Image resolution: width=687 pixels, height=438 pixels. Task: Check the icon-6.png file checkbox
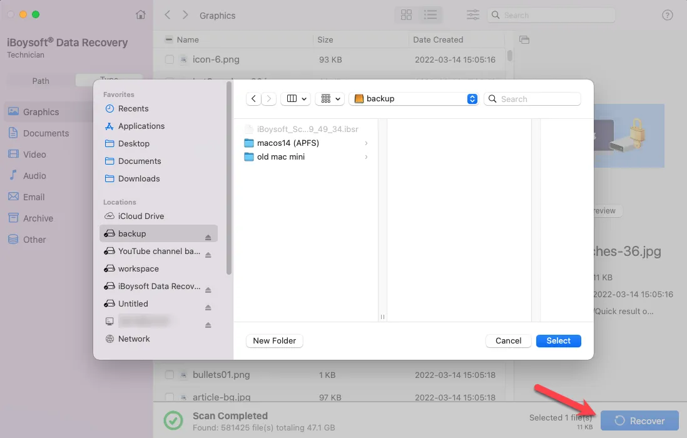pyautogui.click(x=170, y=59)
